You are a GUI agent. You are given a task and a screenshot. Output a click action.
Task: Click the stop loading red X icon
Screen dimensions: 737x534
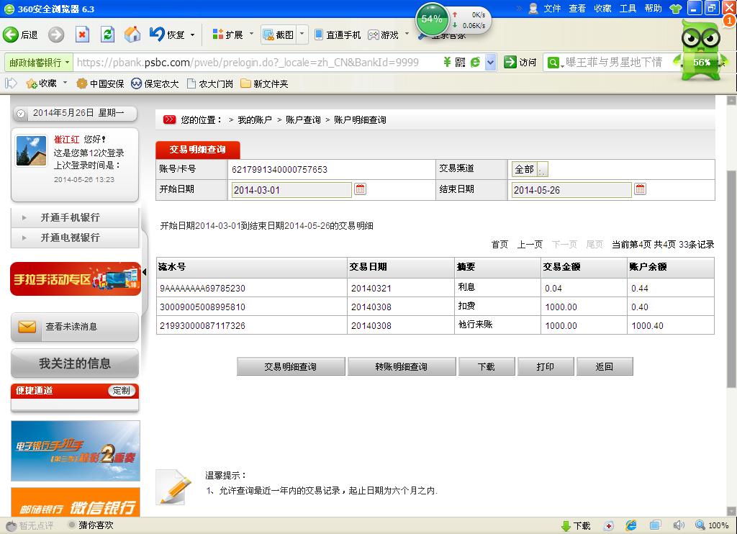coord(82,35)
